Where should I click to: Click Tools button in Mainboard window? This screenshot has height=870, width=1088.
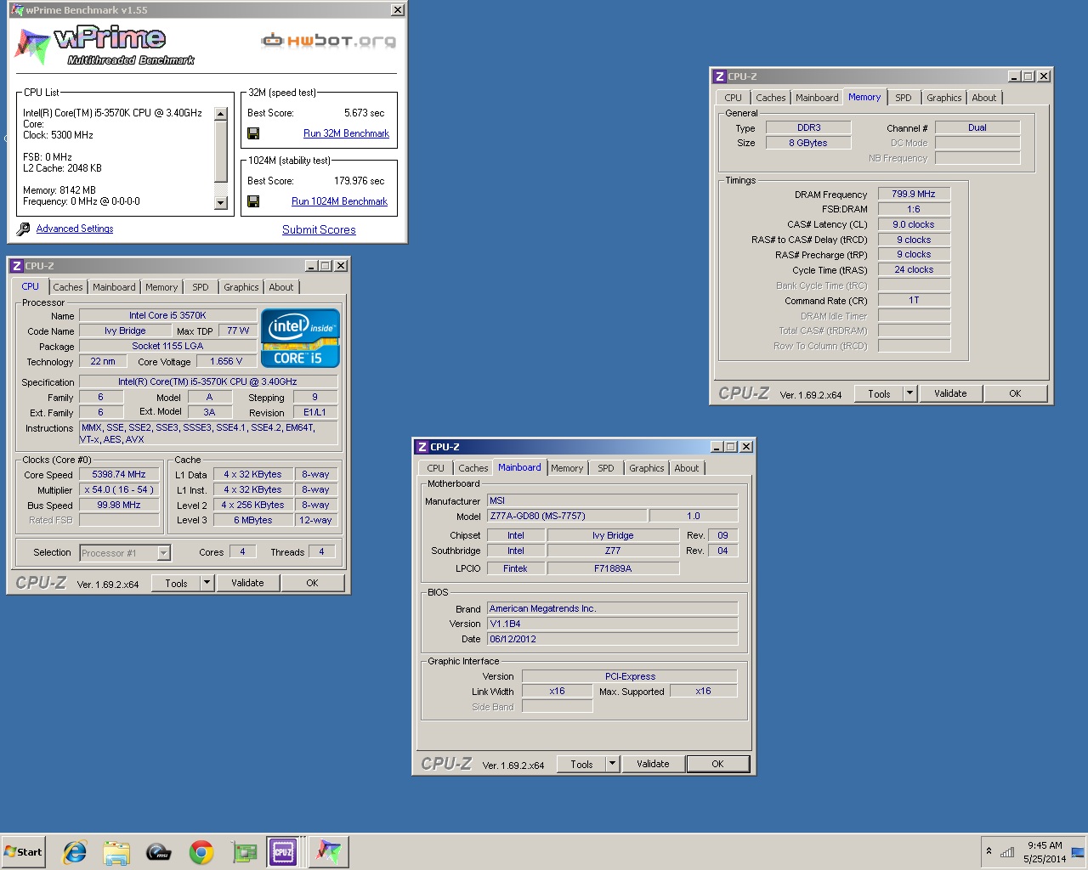581,764
